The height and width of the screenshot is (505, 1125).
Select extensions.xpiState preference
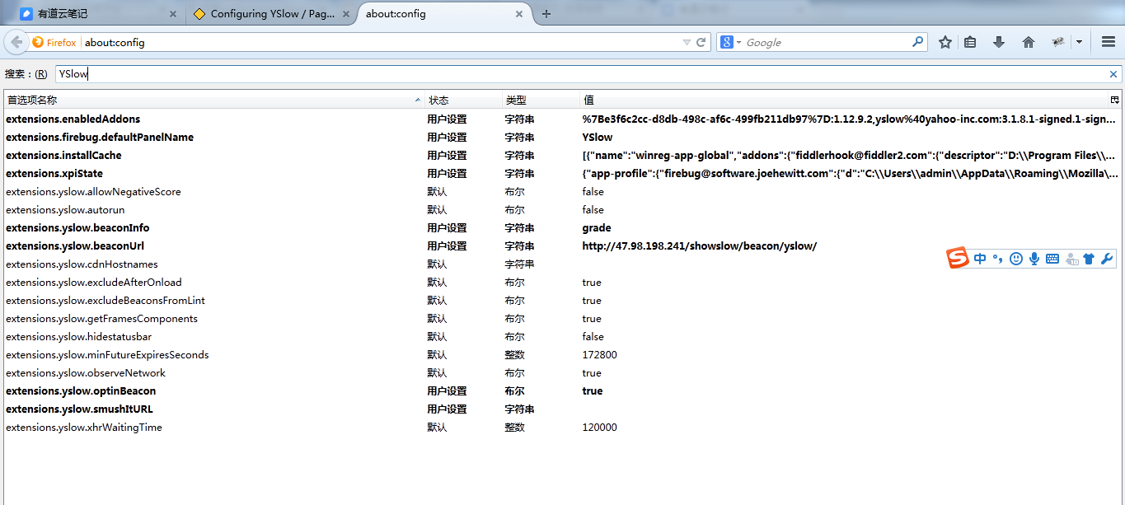pos(562,174)
